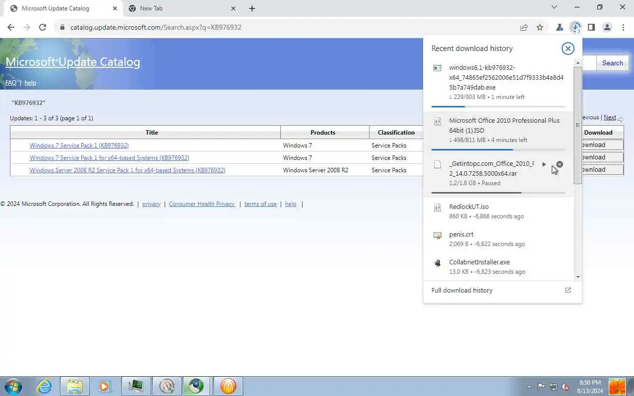Open the side panel icon
The height and width of the screenshot is (396, 634).
click(x=591, y=27)
